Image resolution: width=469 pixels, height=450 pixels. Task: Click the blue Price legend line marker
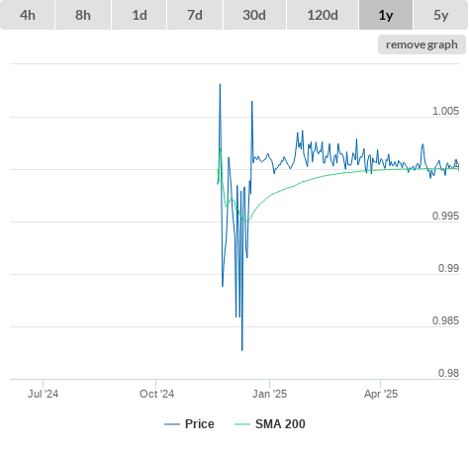point(172,424)
